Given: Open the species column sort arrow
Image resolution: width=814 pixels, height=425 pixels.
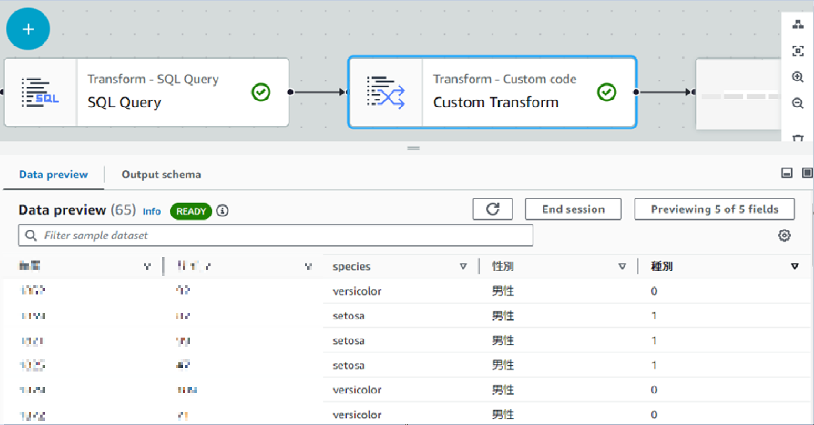Looking at the screenshot, I should pyautogui.click(x=463, y=267).
